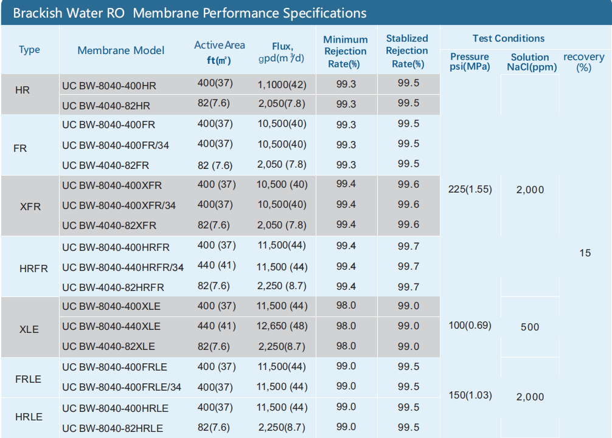Select model 'UC BW-8040-400FRLE'

point(114,368)
